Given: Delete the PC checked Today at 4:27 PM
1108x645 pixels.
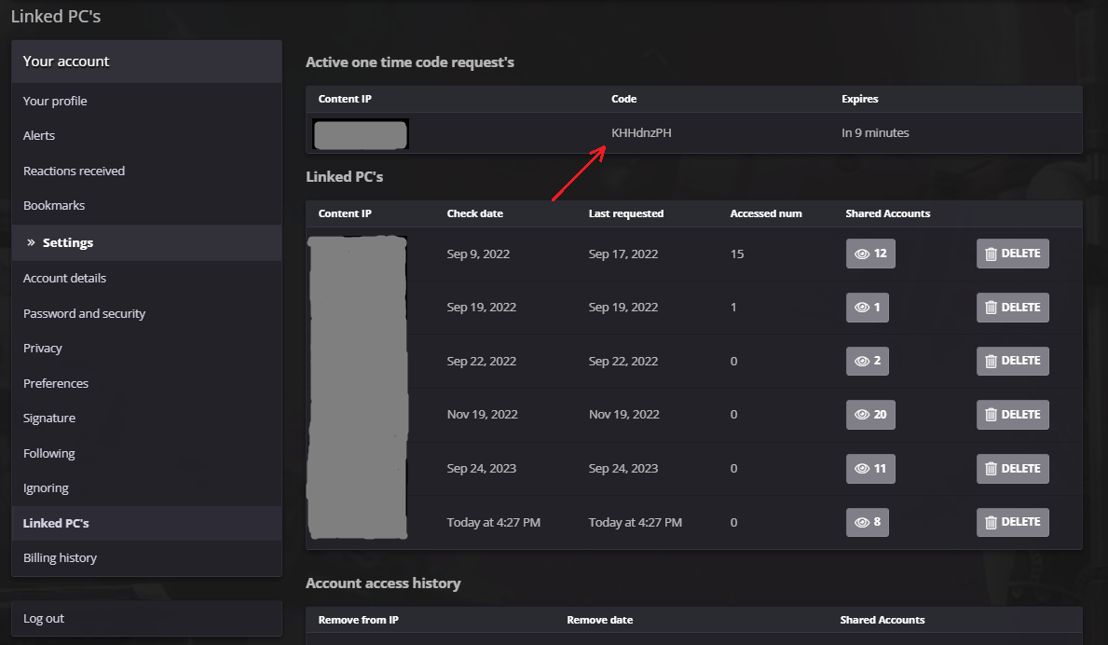Looking at the screenshot, I should [x=1013, y=522].
